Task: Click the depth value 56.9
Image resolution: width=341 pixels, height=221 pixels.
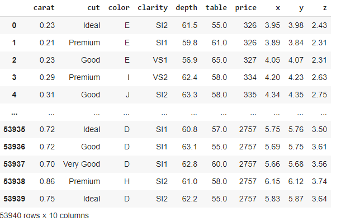Action: pos(190,60)
